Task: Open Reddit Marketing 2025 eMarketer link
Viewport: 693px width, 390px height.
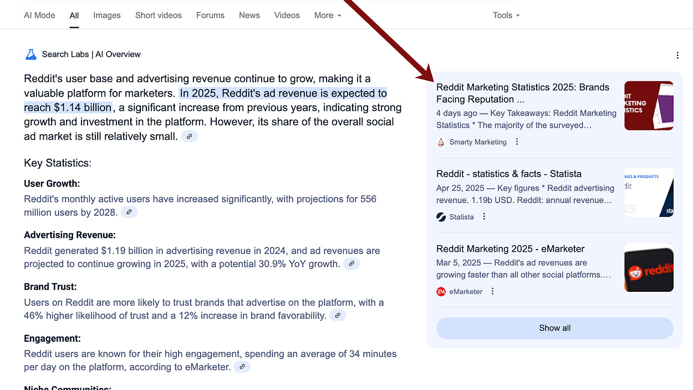Action: (510, 249)
